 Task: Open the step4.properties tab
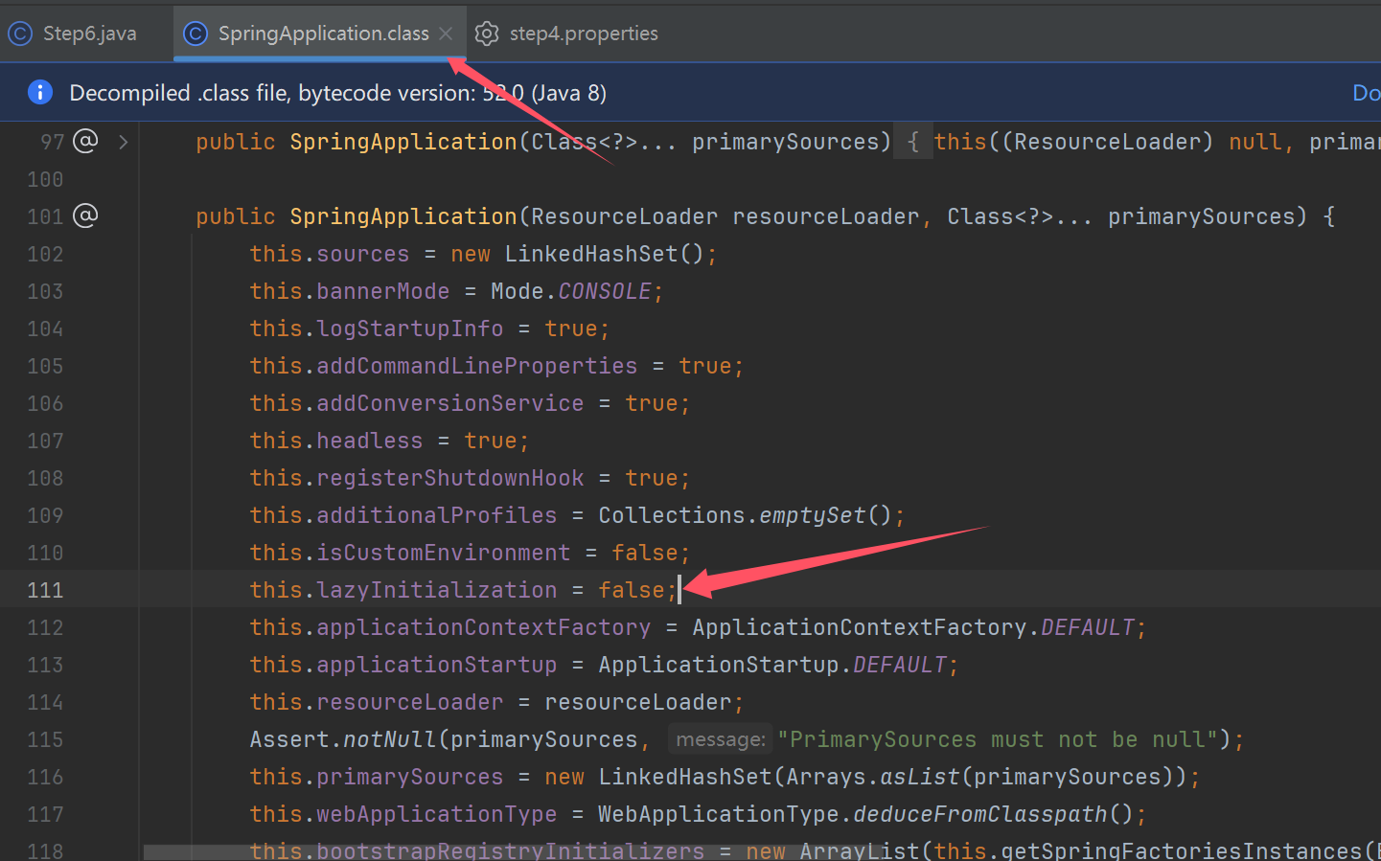583,34
